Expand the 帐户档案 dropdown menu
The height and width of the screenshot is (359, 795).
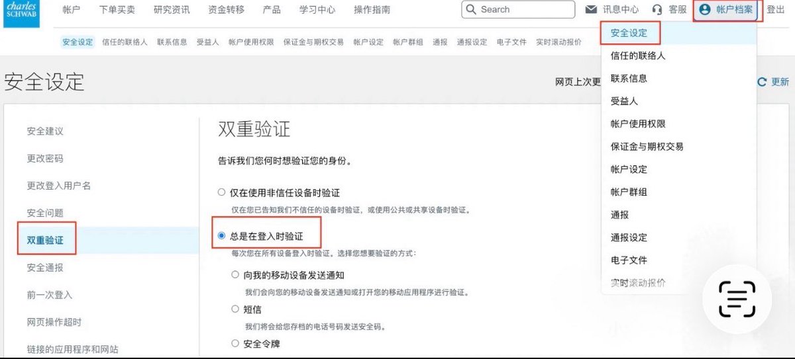[727, 10]
